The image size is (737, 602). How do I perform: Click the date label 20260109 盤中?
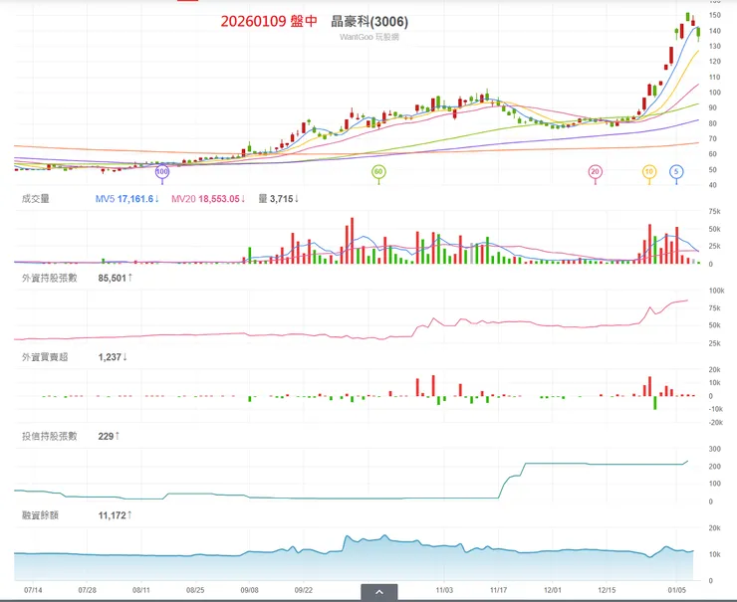(x=269, y=21)
